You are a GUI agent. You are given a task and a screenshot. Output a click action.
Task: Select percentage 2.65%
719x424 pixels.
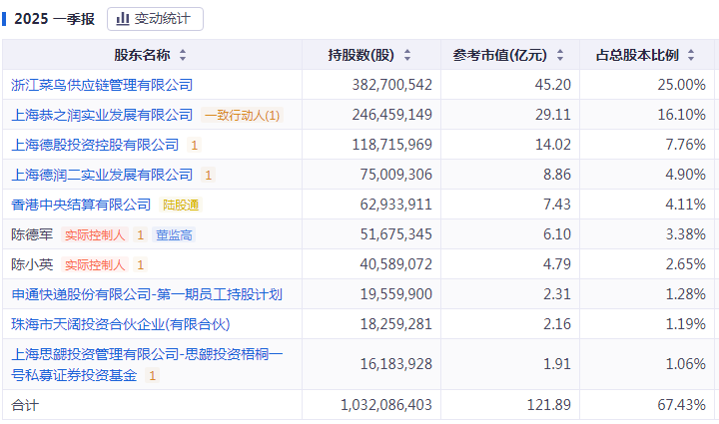point(685,264)
